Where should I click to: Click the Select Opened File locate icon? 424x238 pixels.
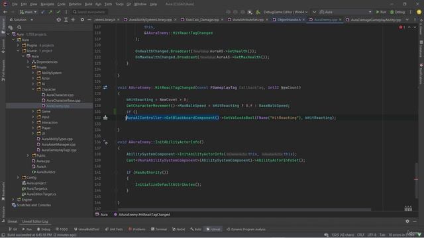[59, 20]
